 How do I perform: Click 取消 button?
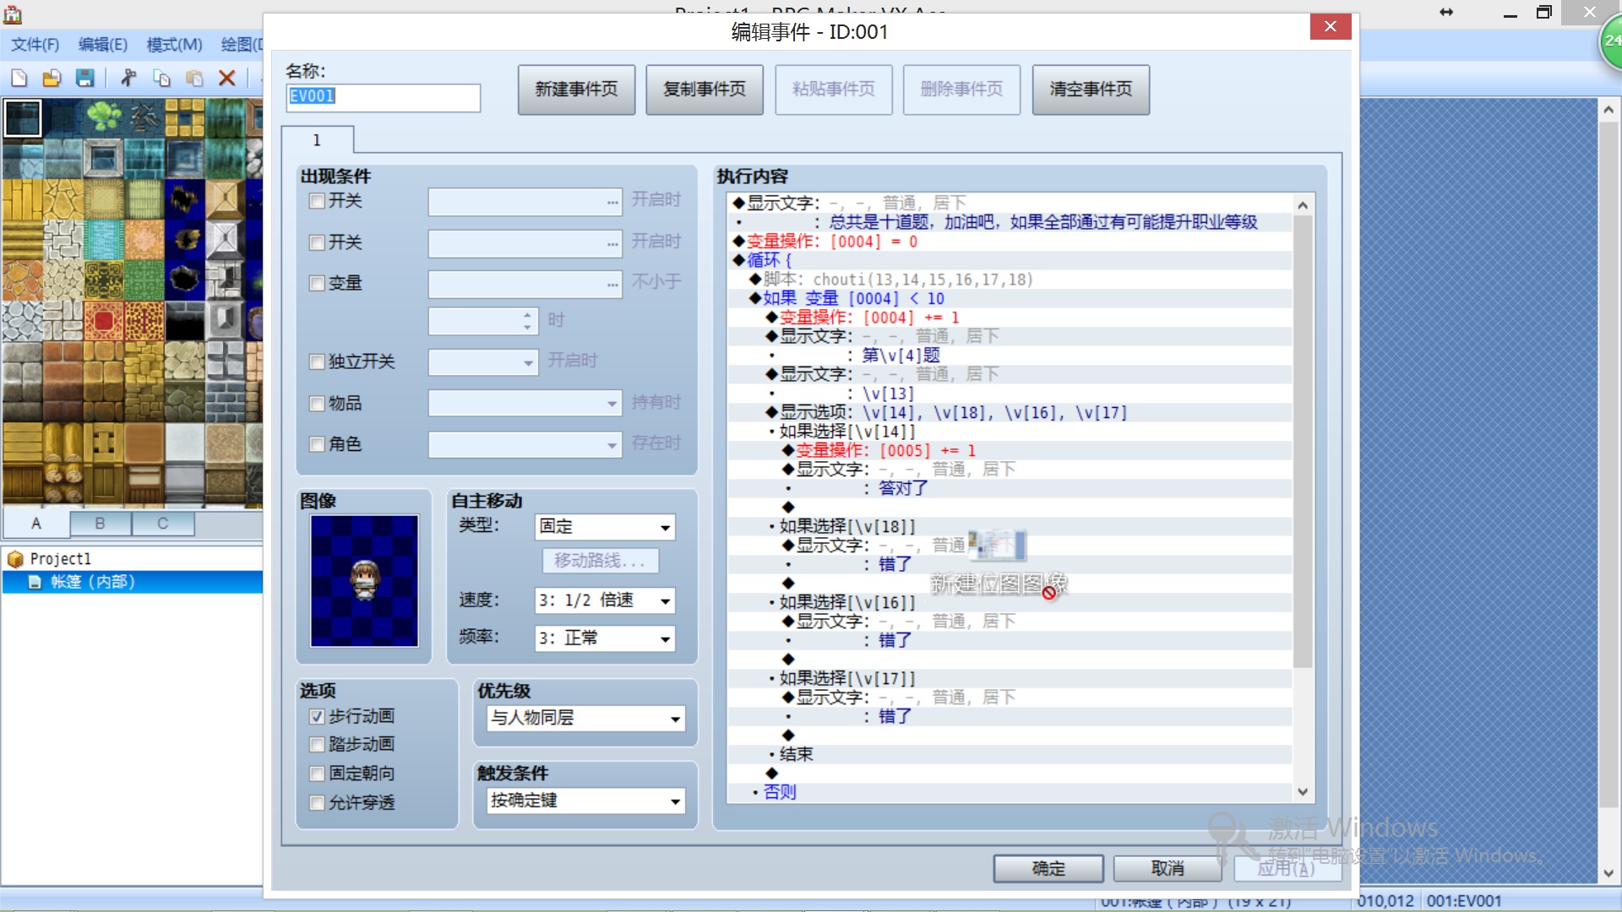[1168, 868]
